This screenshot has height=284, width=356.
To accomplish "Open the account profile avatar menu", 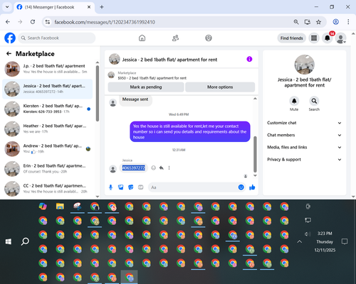I will pos(341,38).
